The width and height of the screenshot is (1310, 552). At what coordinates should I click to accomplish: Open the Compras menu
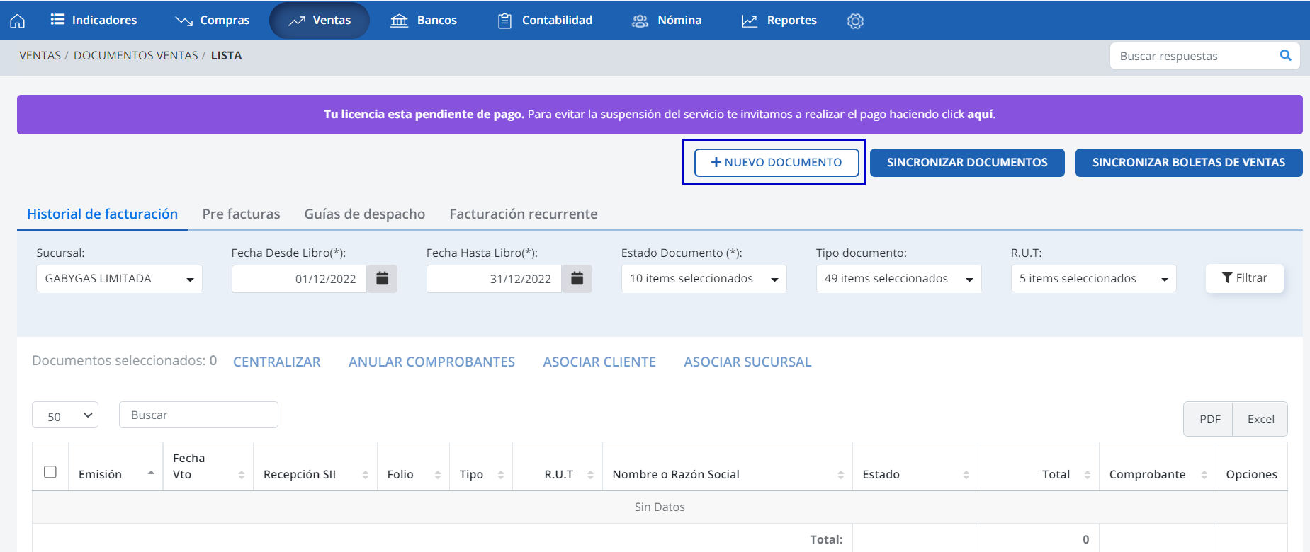click(x=213, y=21)
